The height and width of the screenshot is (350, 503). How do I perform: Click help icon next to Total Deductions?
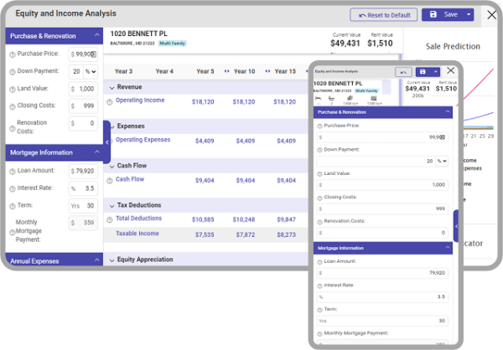pos(109,219)
